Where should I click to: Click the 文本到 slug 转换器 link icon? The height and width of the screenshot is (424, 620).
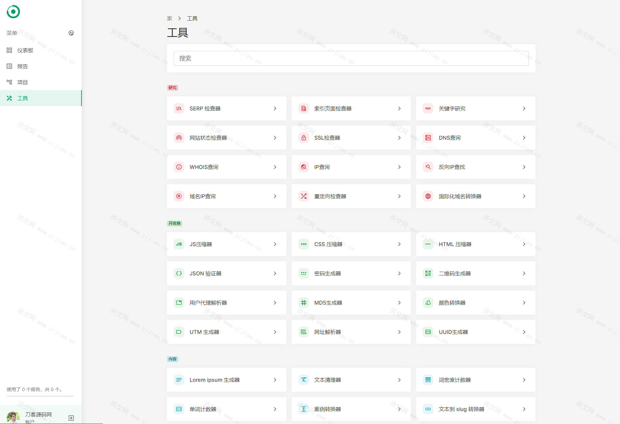coord(428,409)
